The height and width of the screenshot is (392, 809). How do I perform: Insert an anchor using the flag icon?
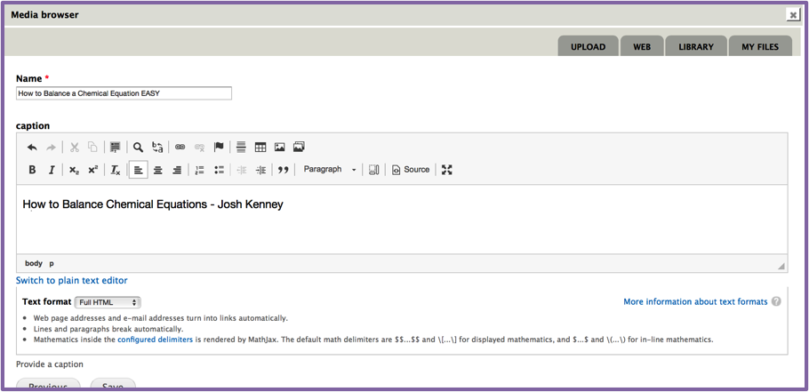219,148
